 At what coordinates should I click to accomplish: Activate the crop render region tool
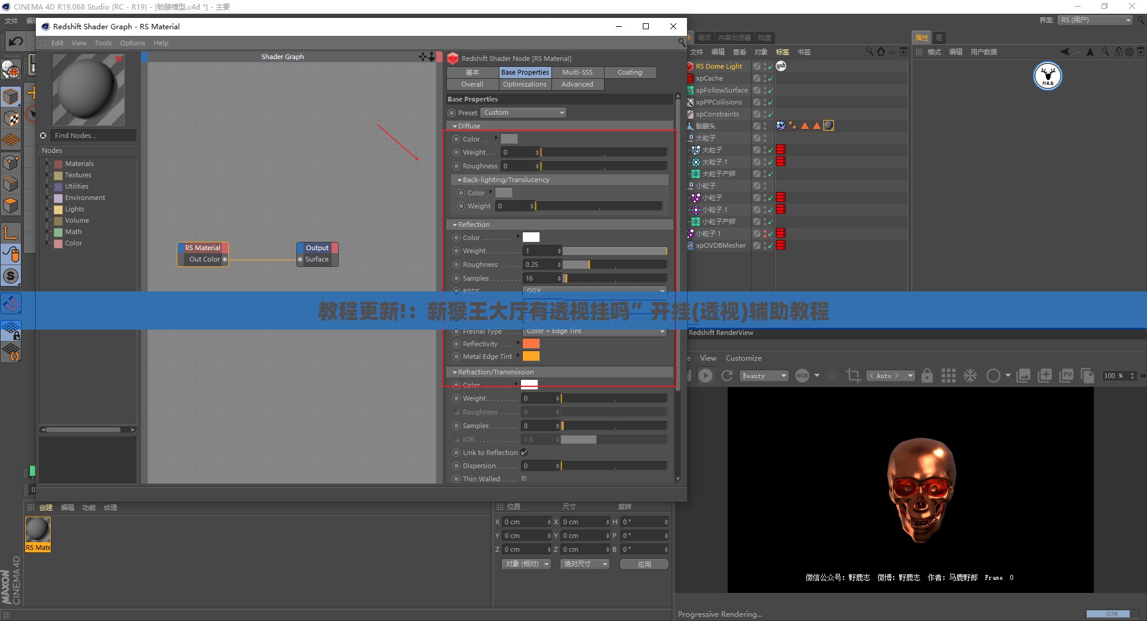click(x=853, y=376)
